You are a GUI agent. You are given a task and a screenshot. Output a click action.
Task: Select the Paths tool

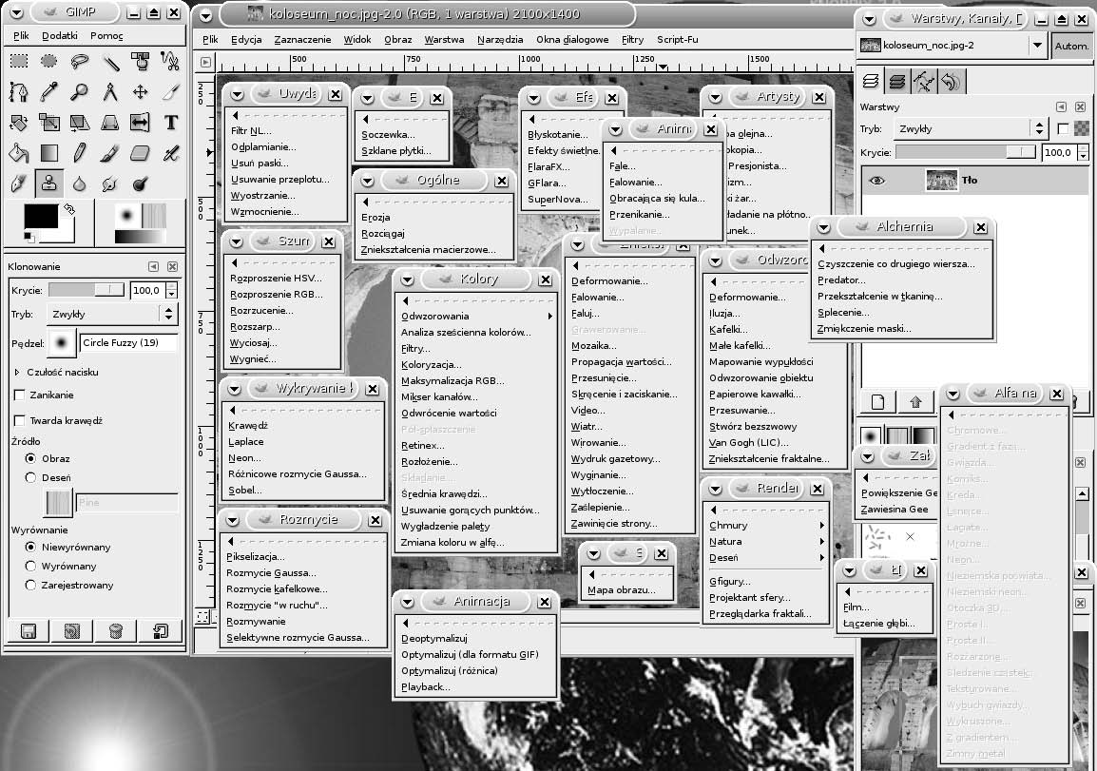click(x=19, y=91)
